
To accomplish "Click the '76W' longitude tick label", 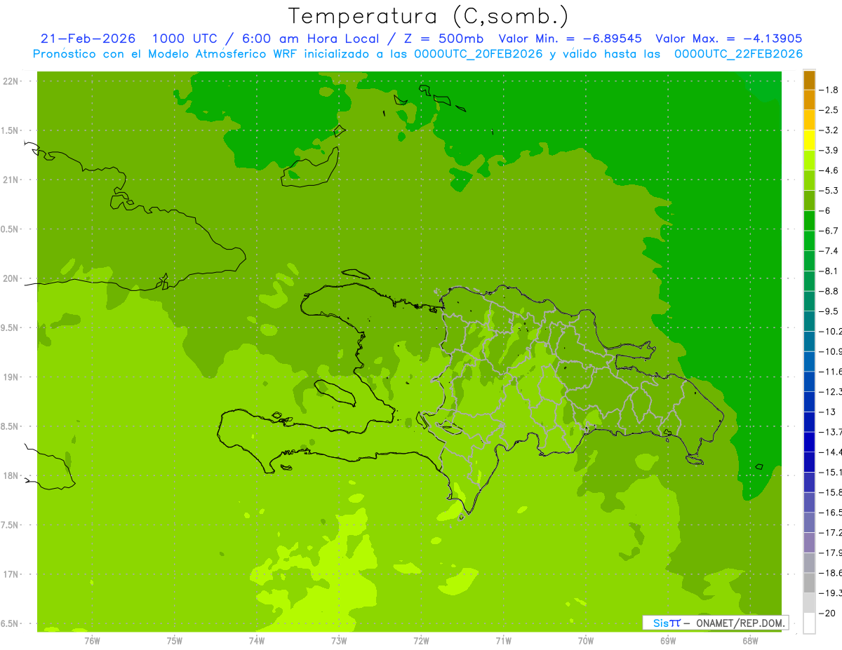I will coord(92,639).
